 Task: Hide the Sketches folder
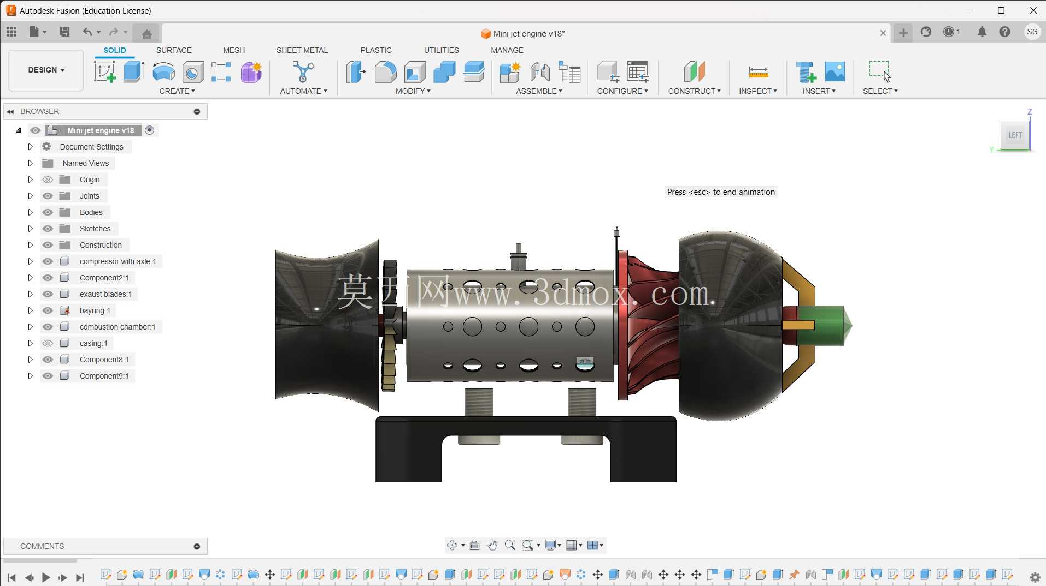48,229
